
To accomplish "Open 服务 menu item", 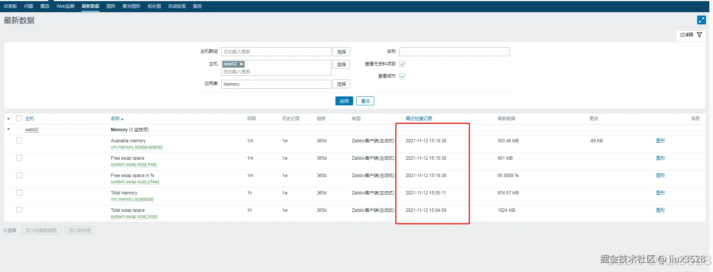I will [197, 6].
